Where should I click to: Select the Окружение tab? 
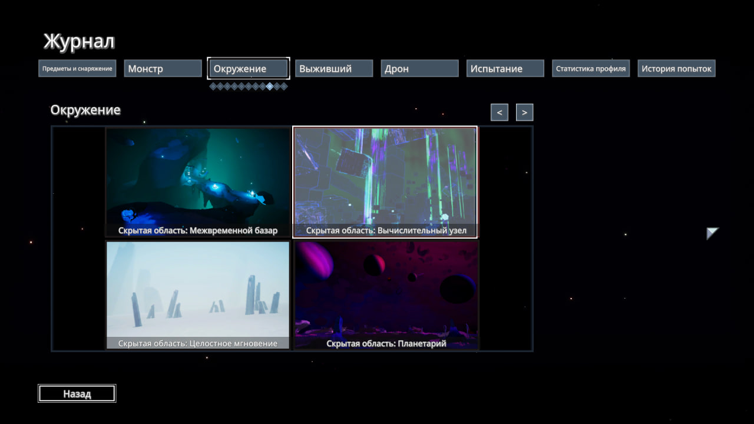[249, 68]
